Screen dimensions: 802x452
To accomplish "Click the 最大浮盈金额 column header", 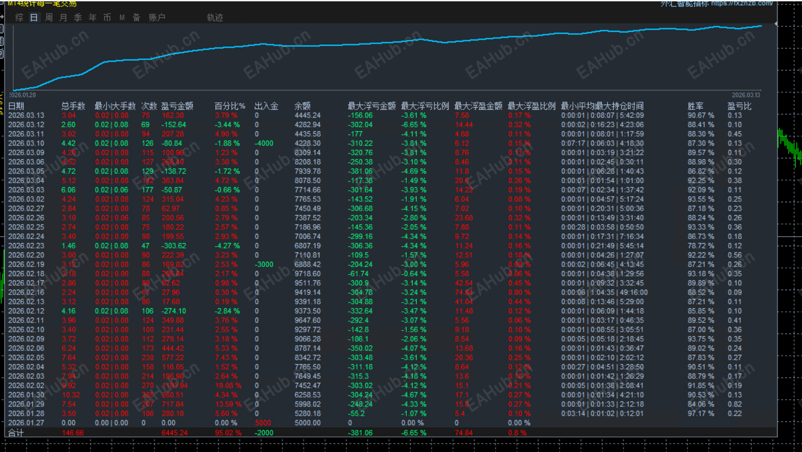I will click(x=478, y=106).
